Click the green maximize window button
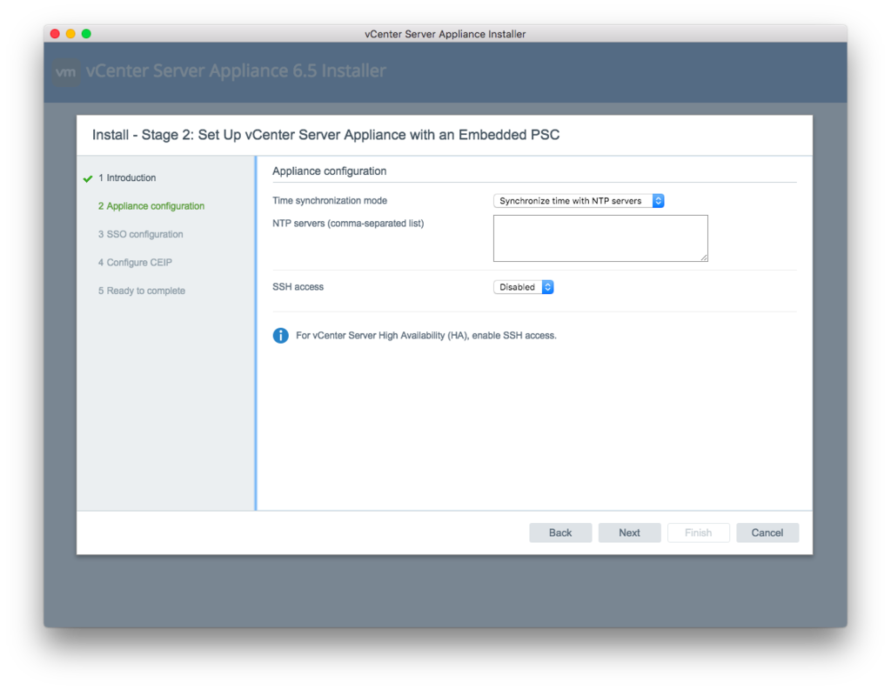891x690 pixels. pyautogui.click(x=86, y=34)
